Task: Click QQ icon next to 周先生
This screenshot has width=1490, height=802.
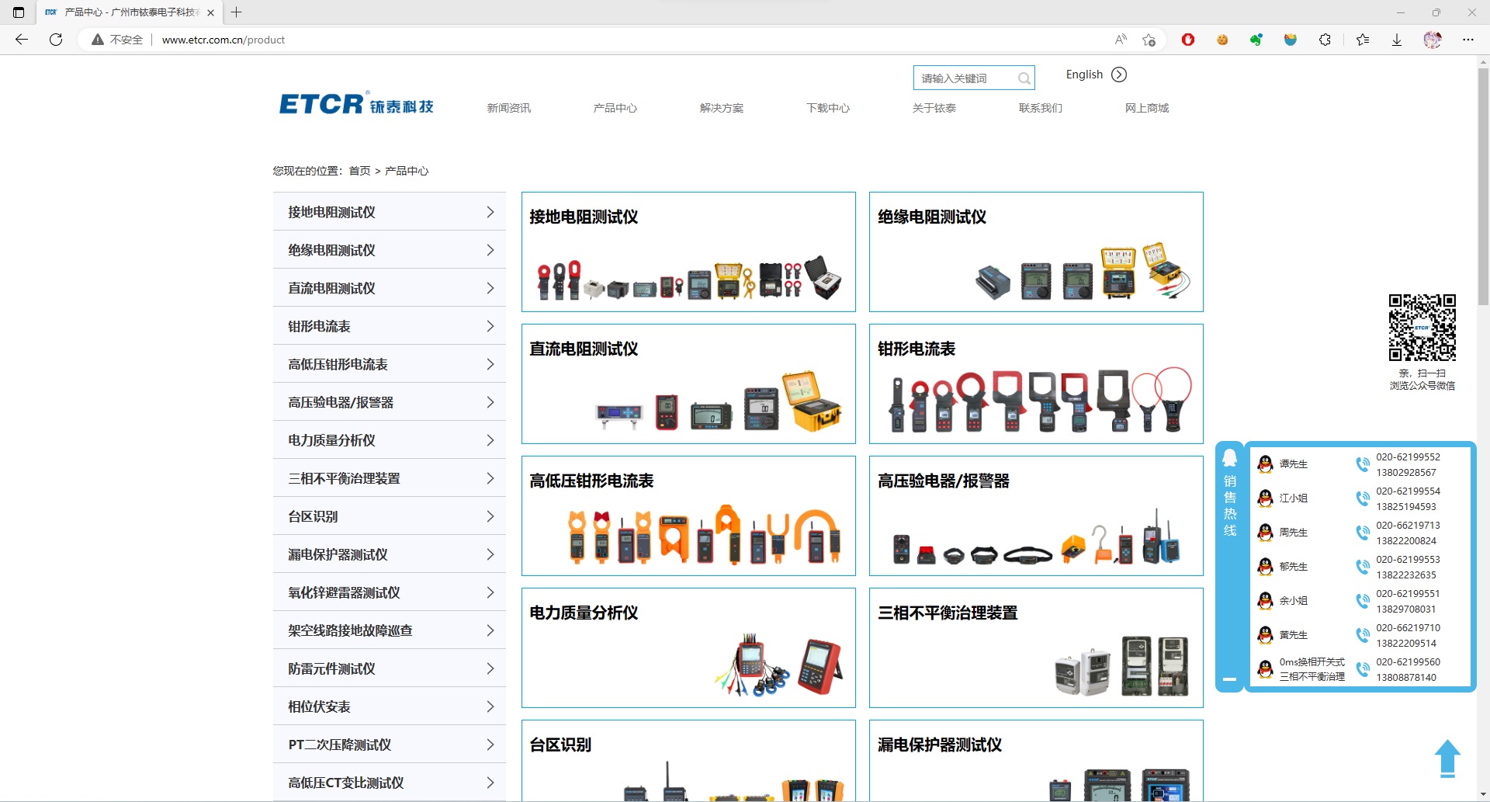Action: click(x=1265, y=533)
